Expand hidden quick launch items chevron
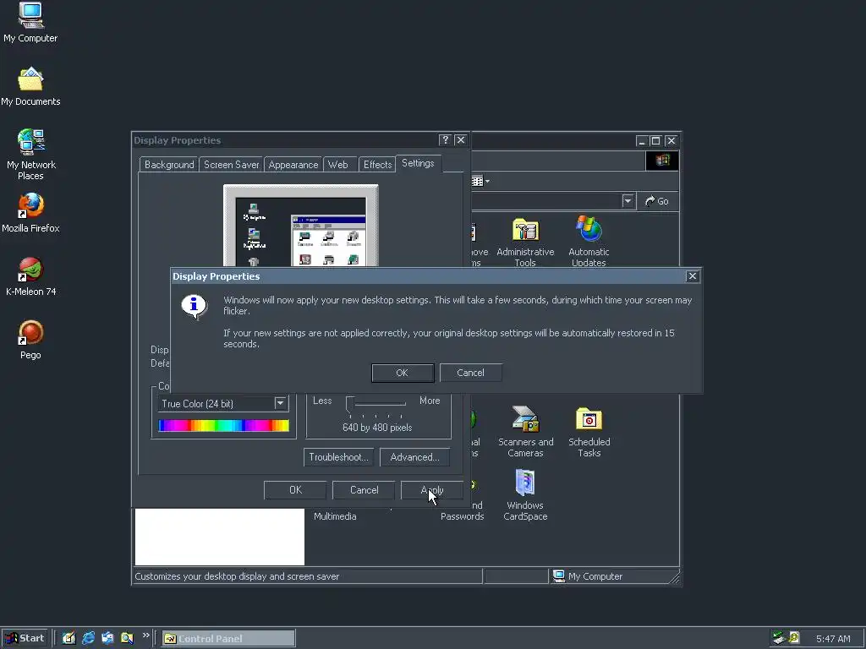Viewport: 866px width, 649px height. point(145,635)
